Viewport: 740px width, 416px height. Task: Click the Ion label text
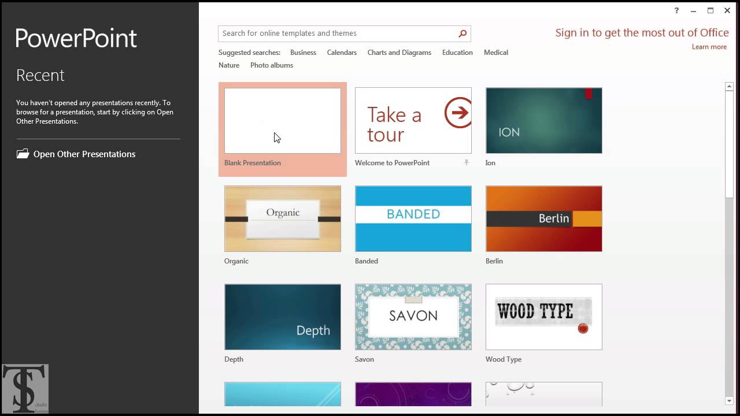490,163
